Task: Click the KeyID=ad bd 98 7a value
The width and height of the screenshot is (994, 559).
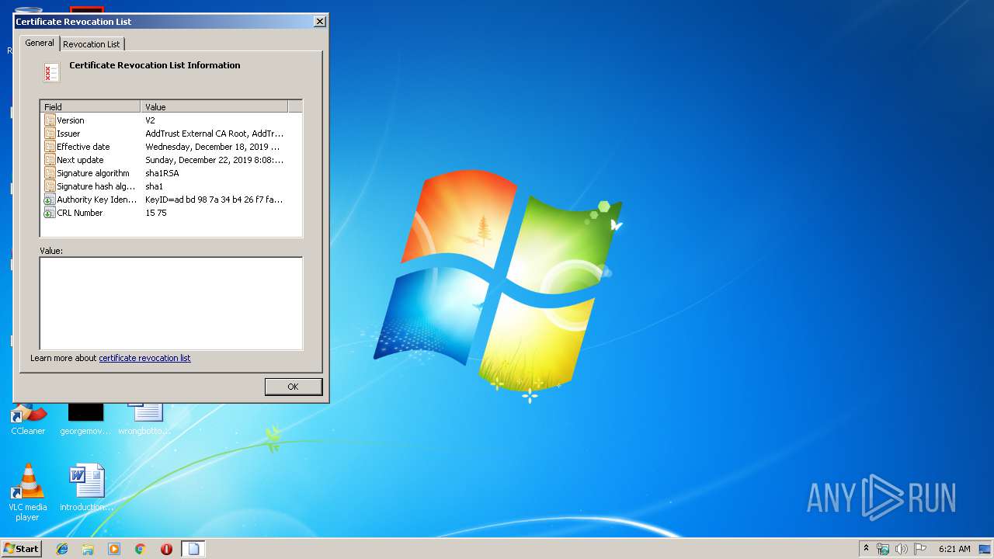Action: point(214,200)
